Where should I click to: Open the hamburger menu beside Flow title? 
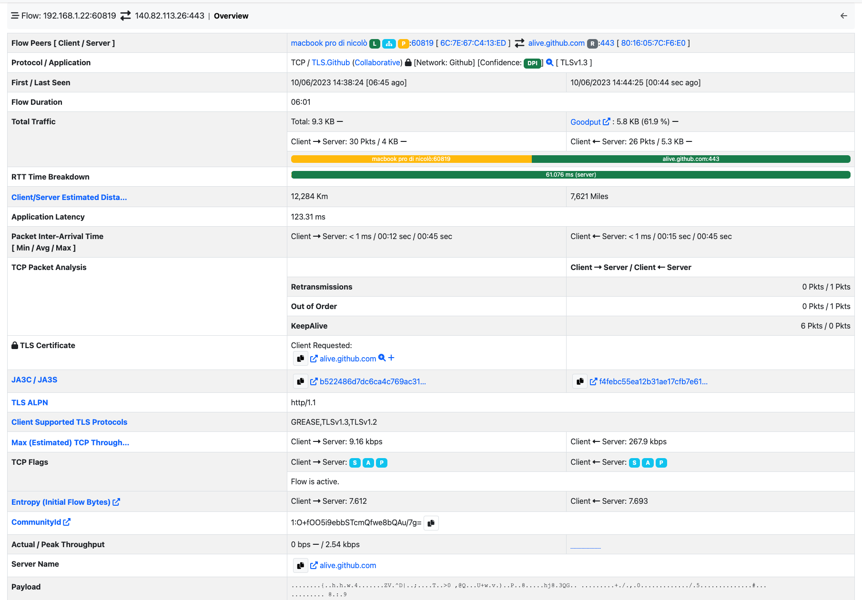[x=15, y=16]
